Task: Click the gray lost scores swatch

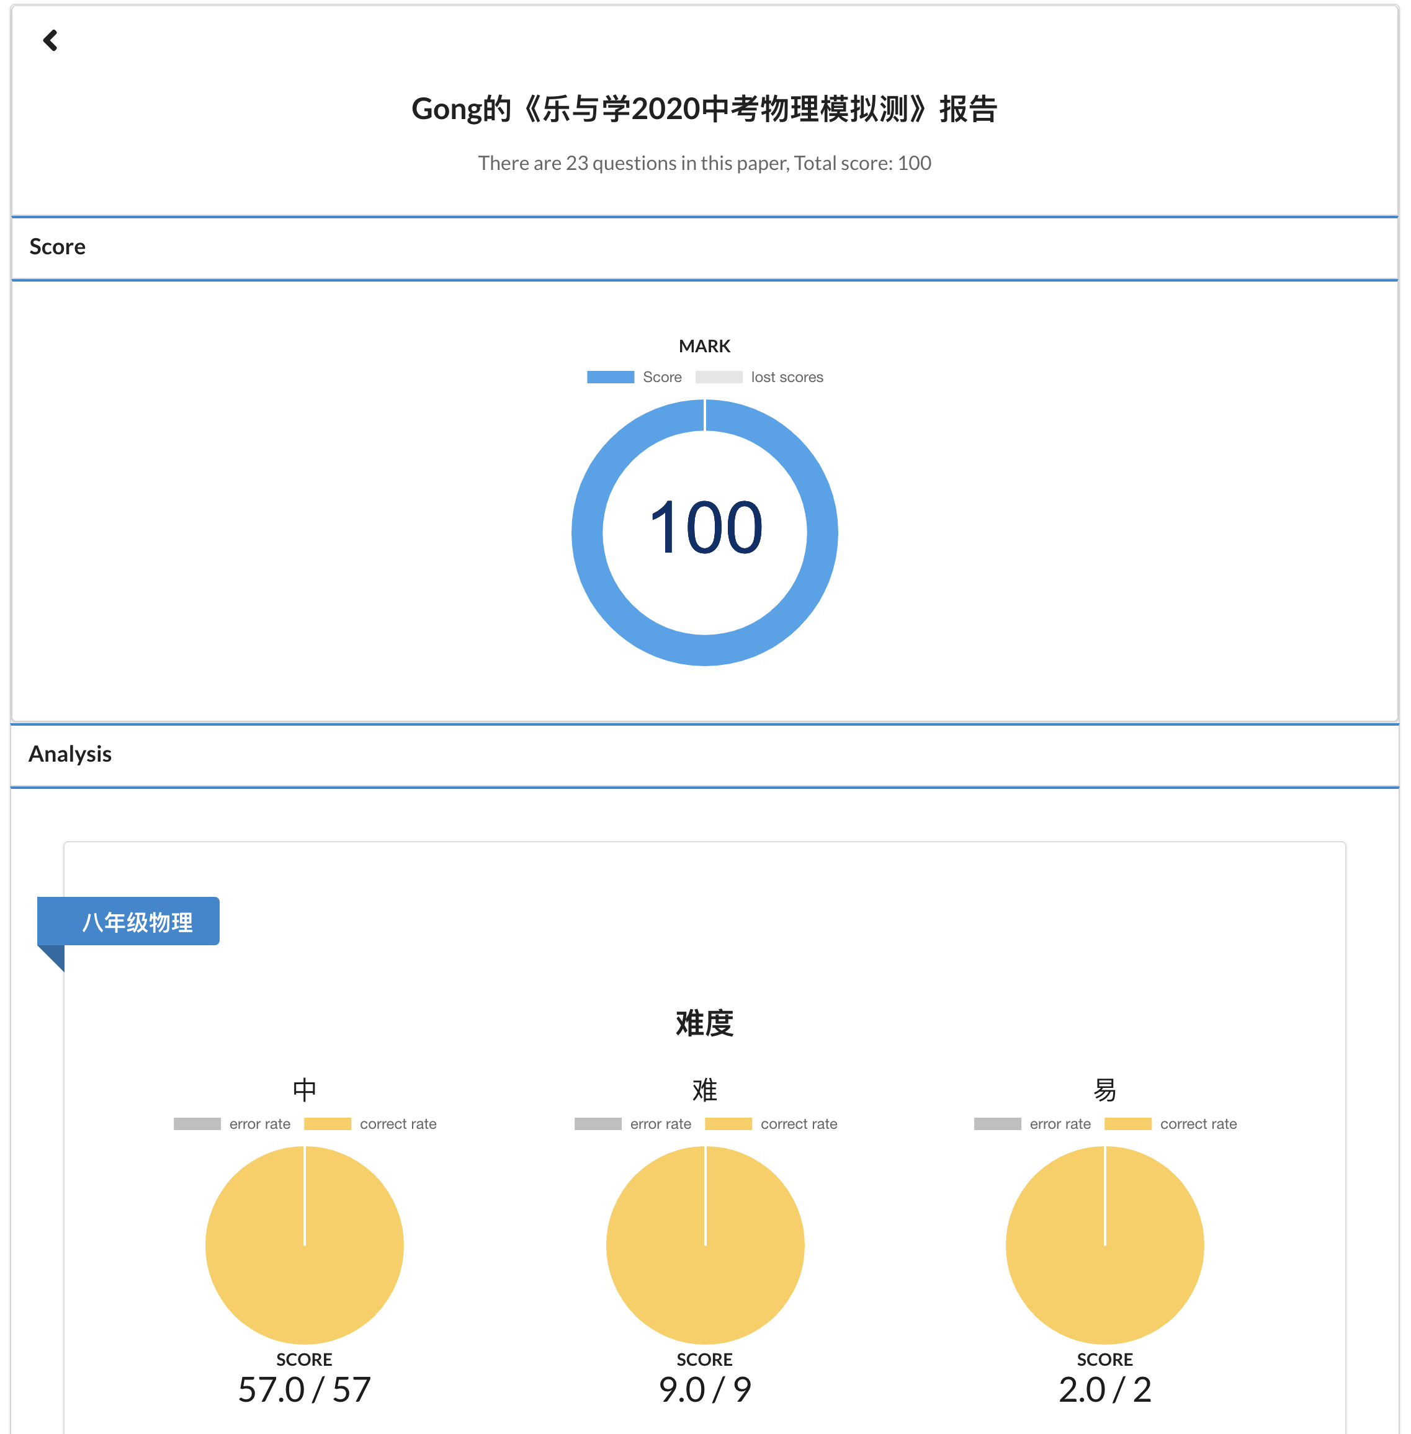Action: [x=718, y=377]
